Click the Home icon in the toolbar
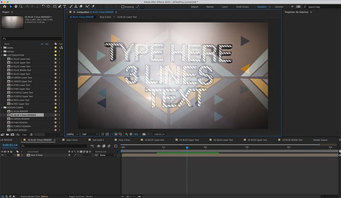The image size is (341, 198). tap(4, 6)
